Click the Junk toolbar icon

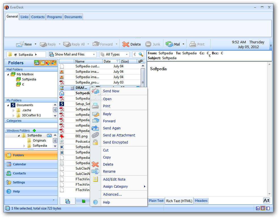[148, 44]
